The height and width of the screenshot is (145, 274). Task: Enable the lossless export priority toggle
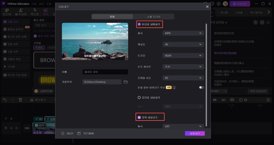(201, 87)
